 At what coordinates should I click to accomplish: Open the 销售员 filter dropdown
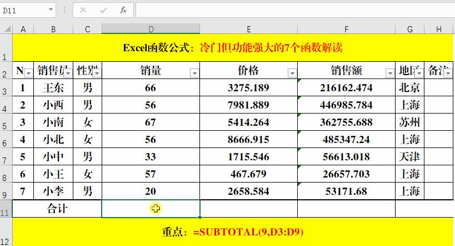point(68,73)
